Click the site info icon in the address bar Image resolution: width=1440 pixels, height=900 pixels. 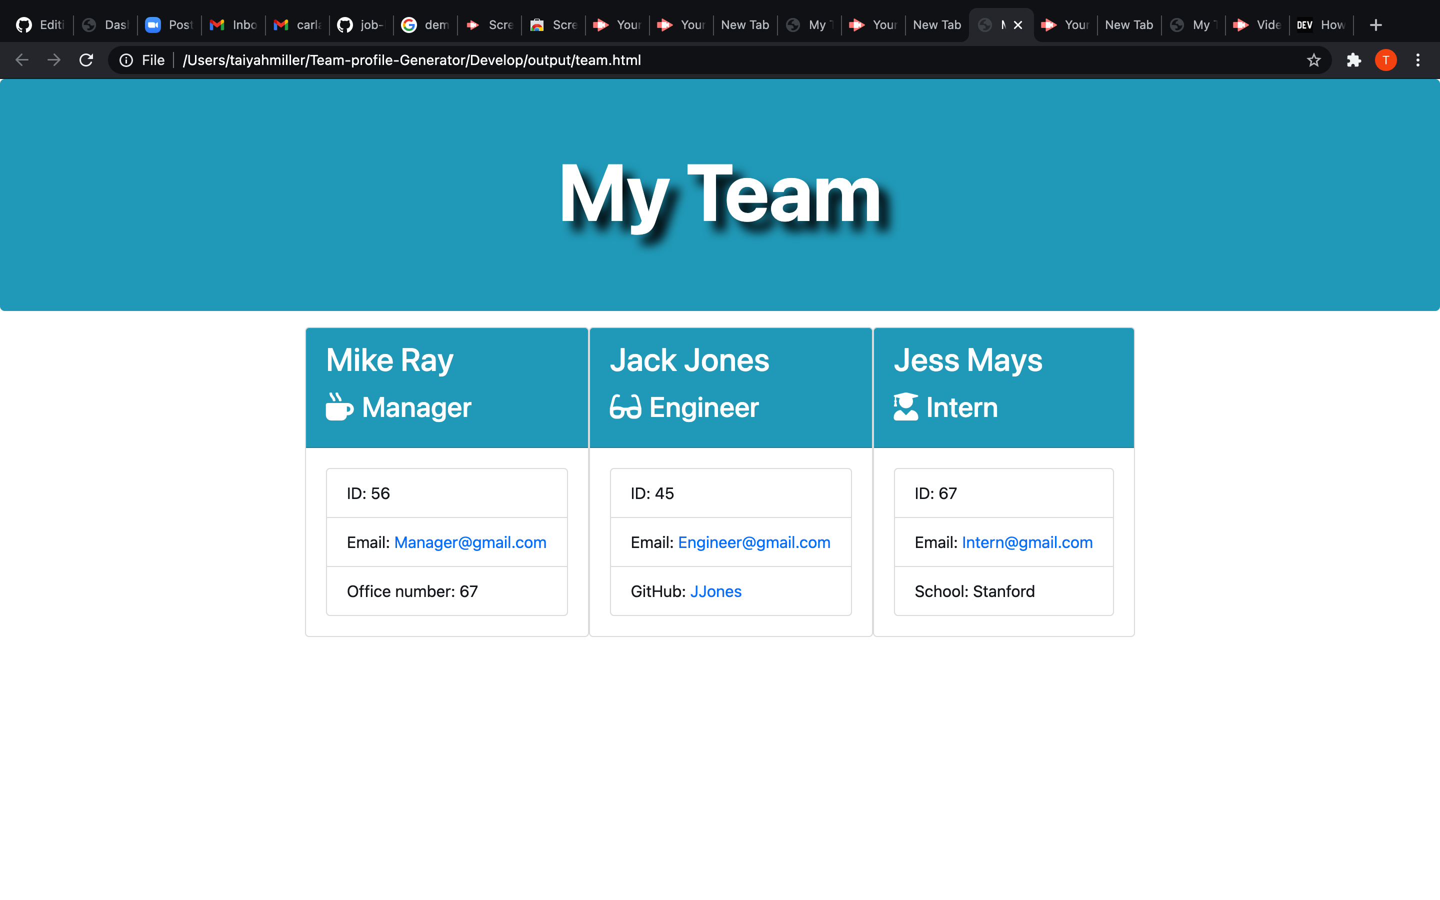(126, 59)
